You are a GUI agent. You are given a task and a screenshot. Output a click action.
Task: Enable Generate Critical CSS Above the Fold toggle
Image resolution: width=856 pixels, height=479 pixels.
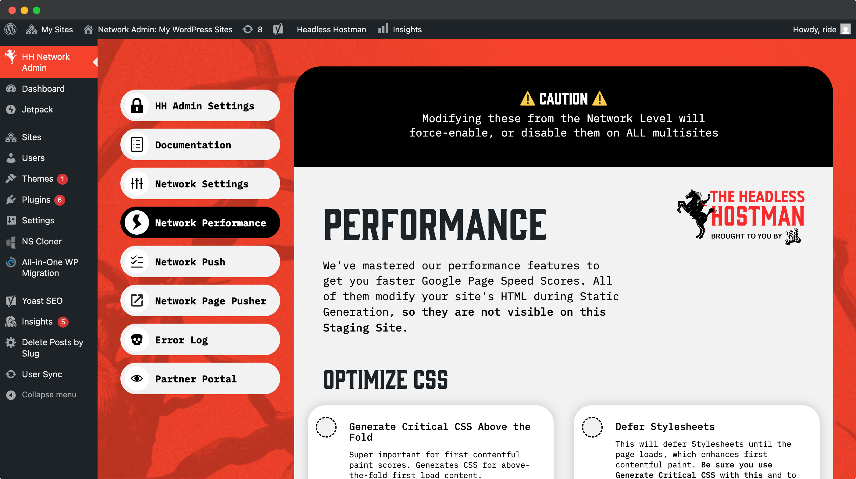(x=326, y=427)
